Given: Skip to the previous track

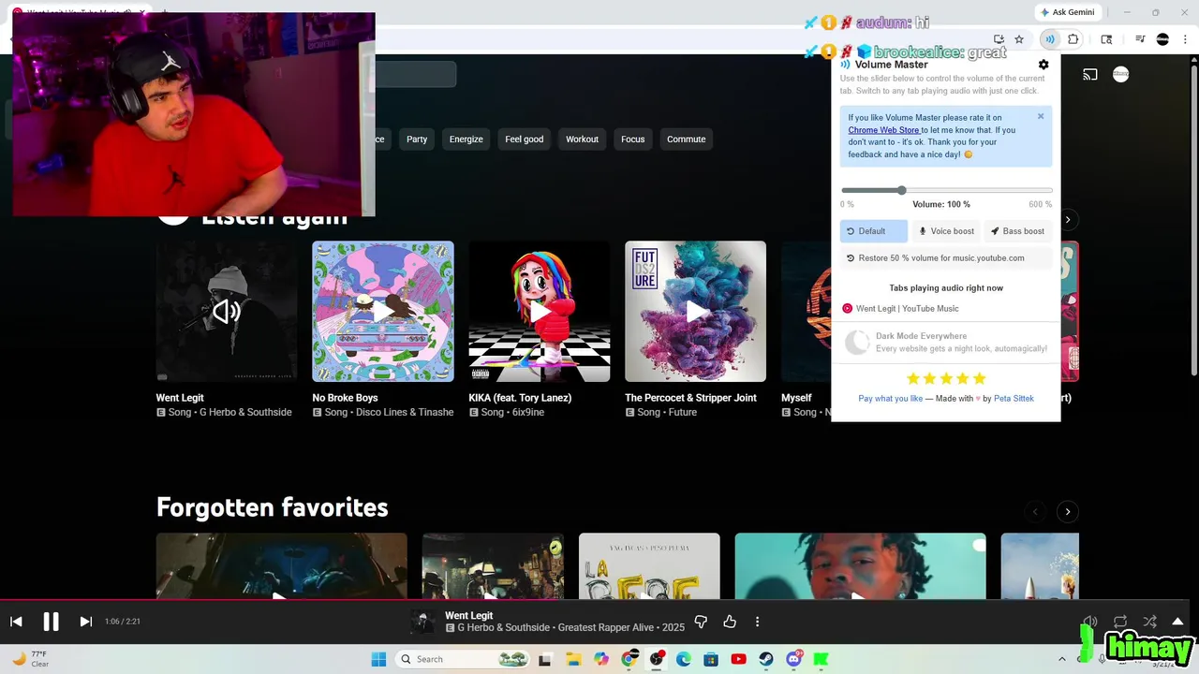Looking at the screenshot, I should 16,622.
